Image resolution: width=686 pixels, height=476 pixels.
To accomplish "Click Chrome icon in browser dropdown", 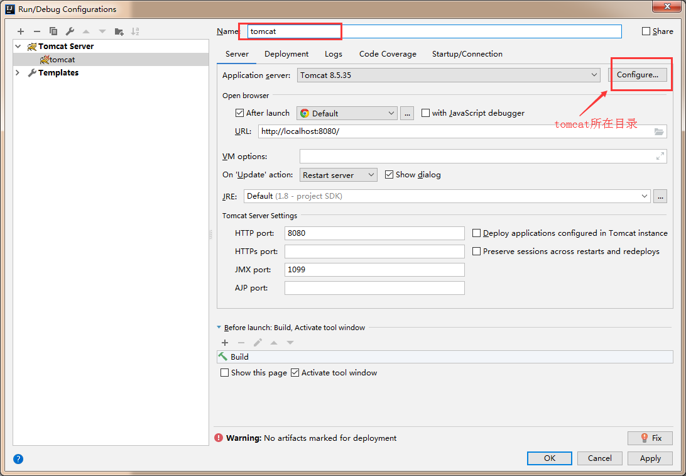I will [x=305, y=113].
